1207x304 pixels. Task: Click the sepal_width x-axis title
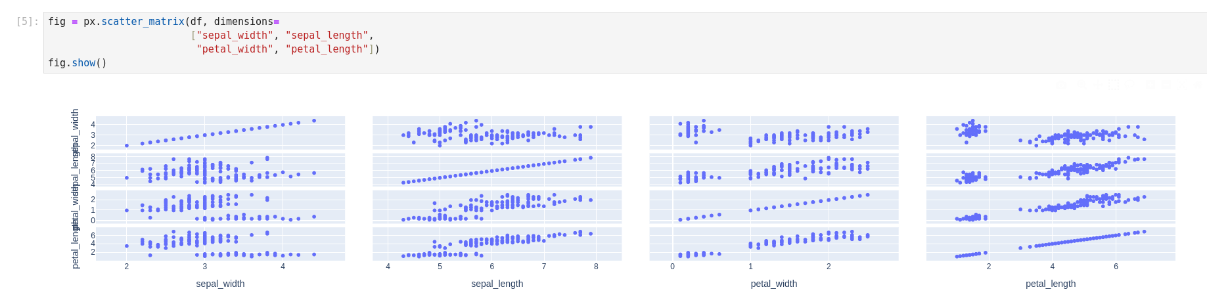220,284
